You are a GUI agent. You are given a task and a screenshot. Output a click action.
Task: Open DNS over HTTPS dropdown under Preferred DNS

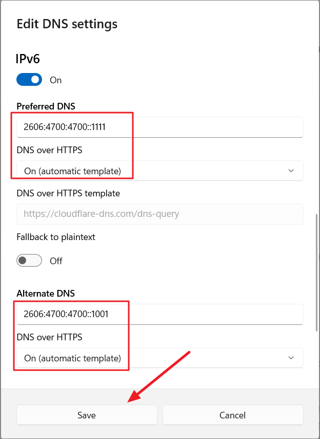tap(159, 171)
